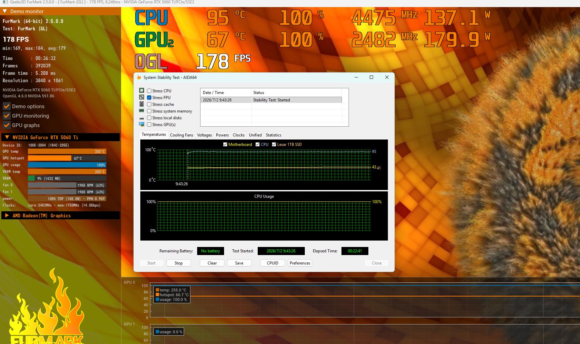Click the Elapsed Time value 00:22:41
580x344 pixels.
(x=355, y=251)
